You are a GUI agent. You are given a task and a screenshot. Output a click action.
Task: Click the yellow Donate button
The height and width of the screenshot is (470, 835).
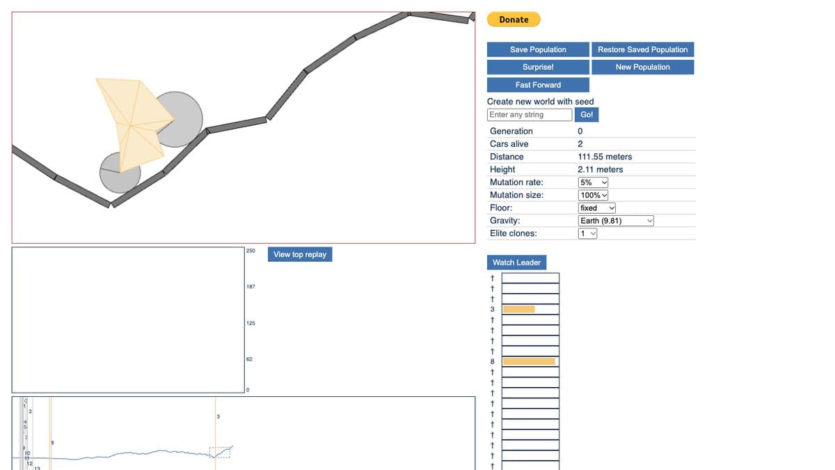(x=514, y=19)
